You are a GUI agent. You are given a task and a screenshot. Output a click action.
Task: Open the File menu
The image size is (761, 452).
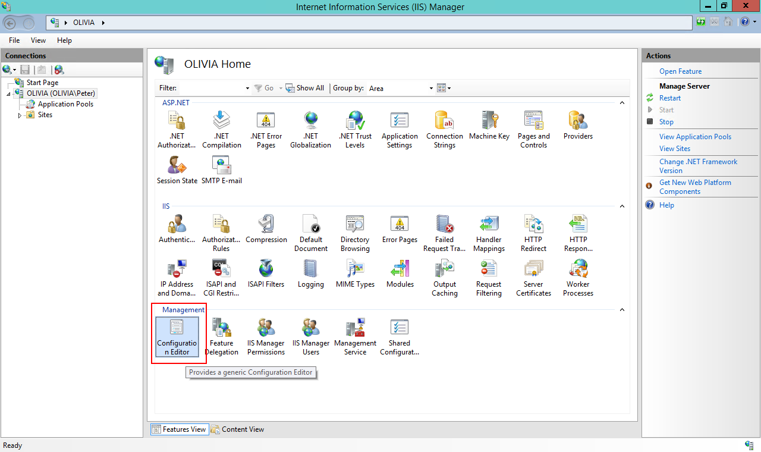tap(14, 40)
